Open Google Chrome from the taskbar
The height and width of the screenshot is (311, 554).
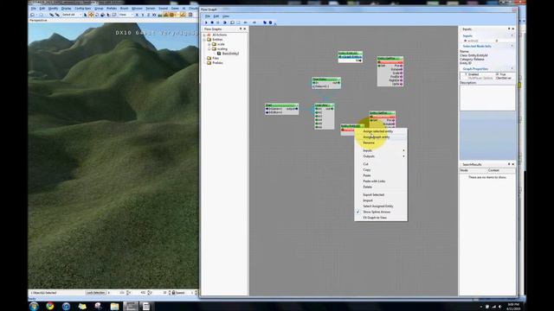point(50,306)
